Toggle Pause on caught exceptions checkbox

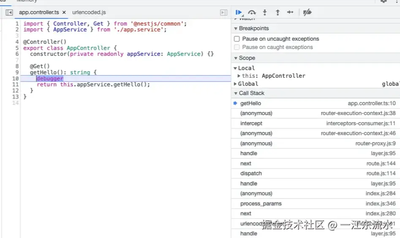tap(237, 47)
